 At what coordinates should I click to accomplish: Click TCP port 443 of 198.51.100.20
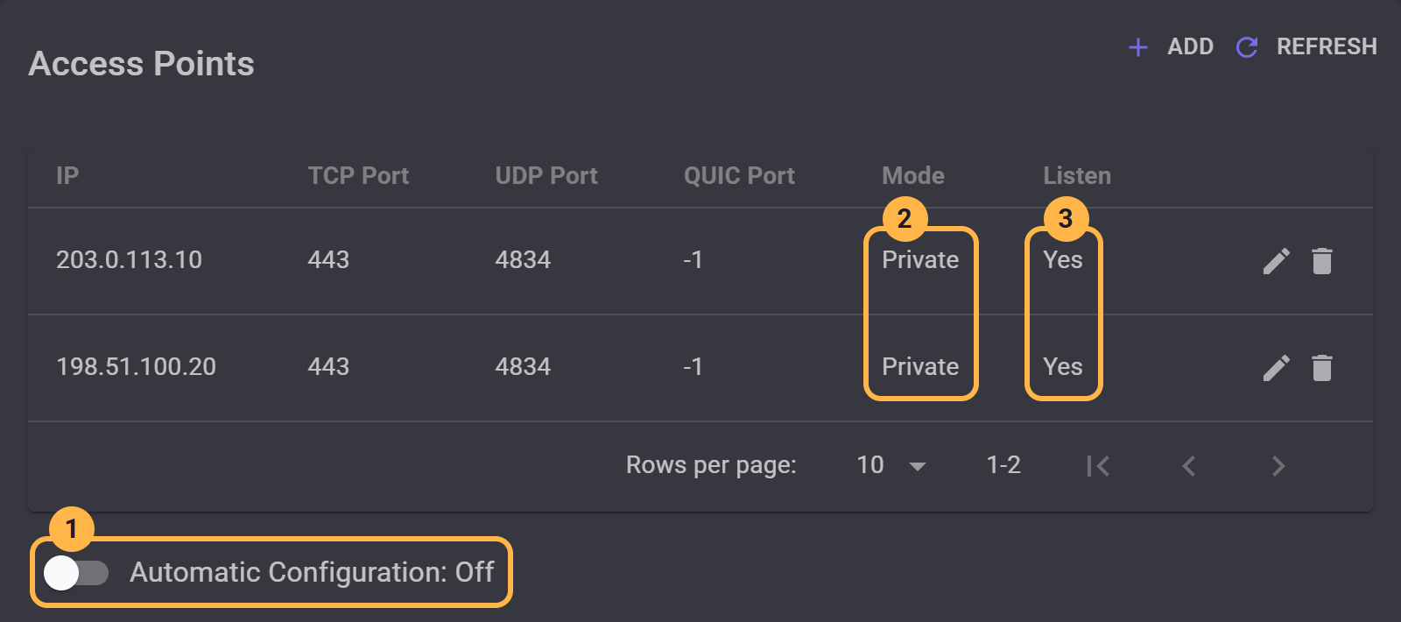click(x=328, y=367)
